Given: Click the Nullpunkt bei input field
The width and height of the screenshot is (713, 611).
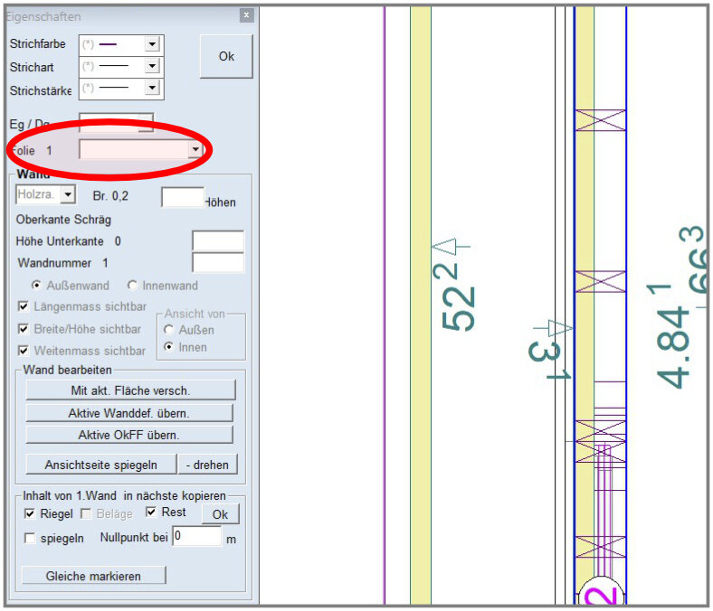Looking at the screenshot, I should (196, 537).
